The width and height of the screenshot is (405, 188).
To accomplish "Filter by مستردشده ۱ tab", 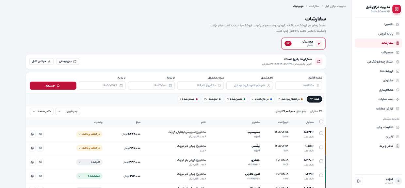I will tap(189, 99).
